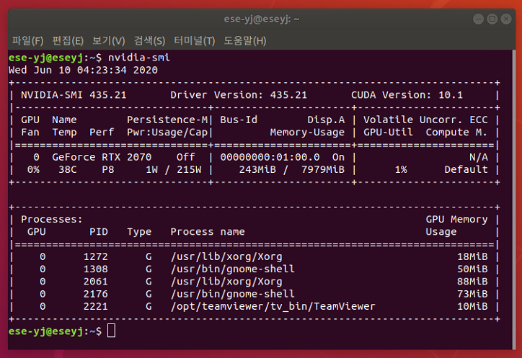
Task: Maximize the terminal window
Action: (492, 19)
